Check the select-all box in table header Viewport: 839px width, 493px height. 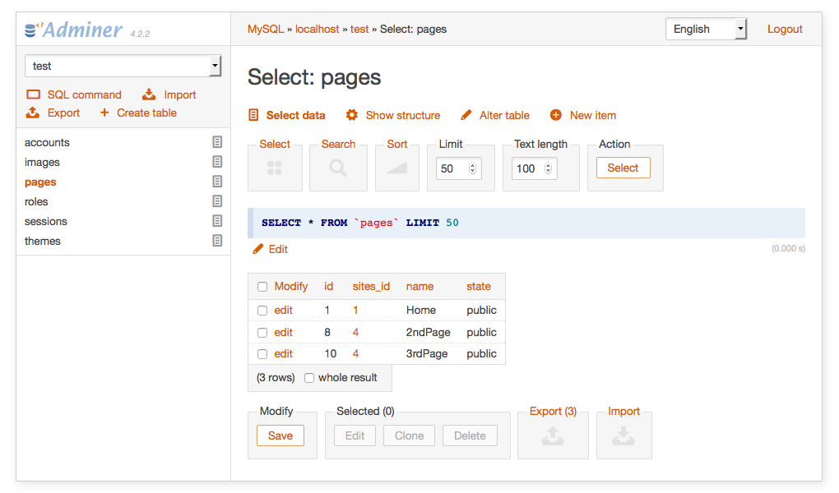261,286
